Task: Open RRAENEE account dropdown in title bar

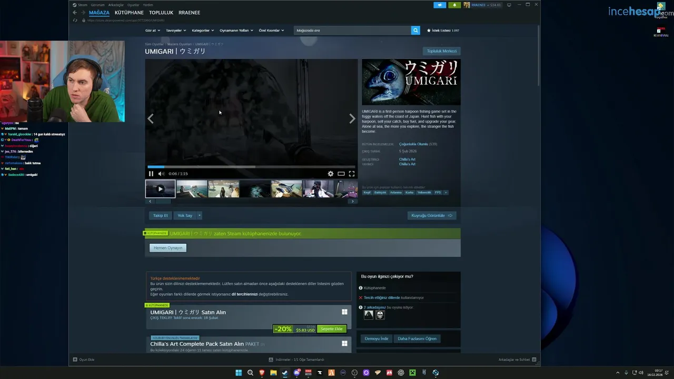Action: (486, 5)
